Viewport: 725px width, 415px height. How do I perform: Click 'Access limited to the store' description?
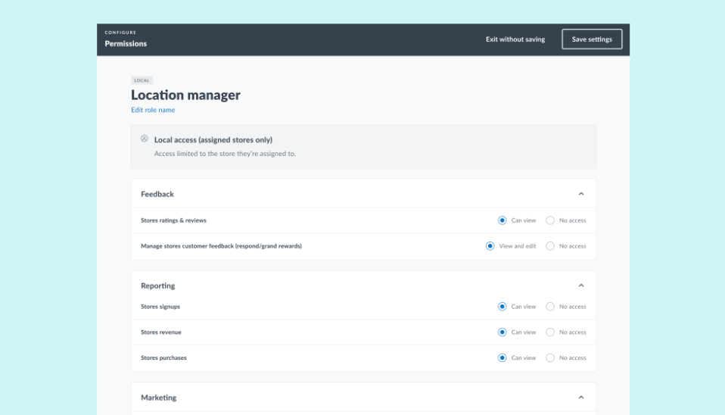[225, 154]
